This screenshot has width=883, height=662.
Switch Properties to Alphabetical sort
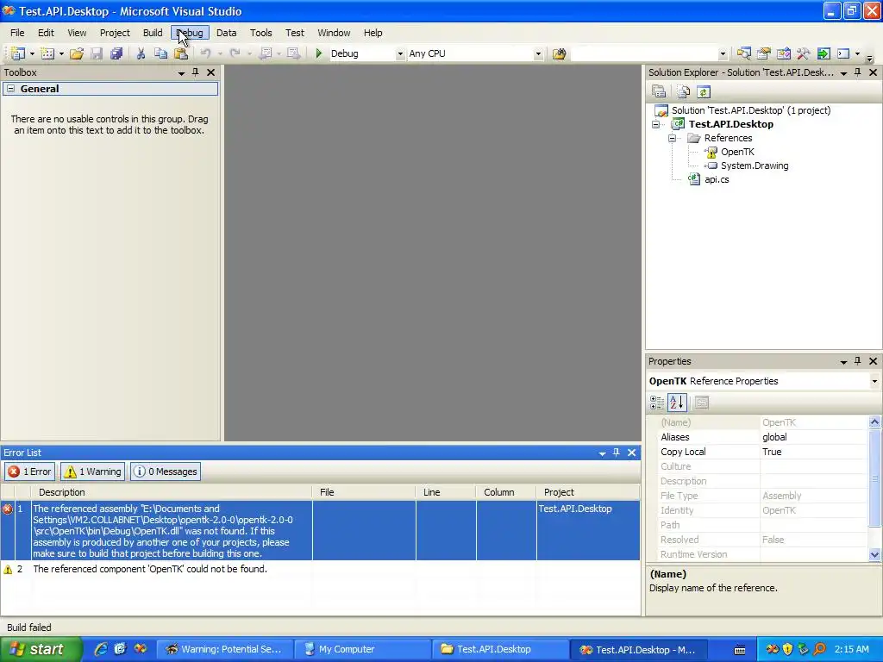pyautogui.click(x=677, y=403)
